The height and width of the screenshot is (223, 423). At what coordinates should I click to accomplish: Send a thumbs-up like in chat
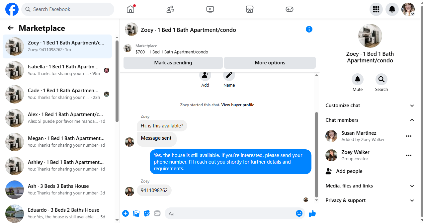(x=312, y=213)
